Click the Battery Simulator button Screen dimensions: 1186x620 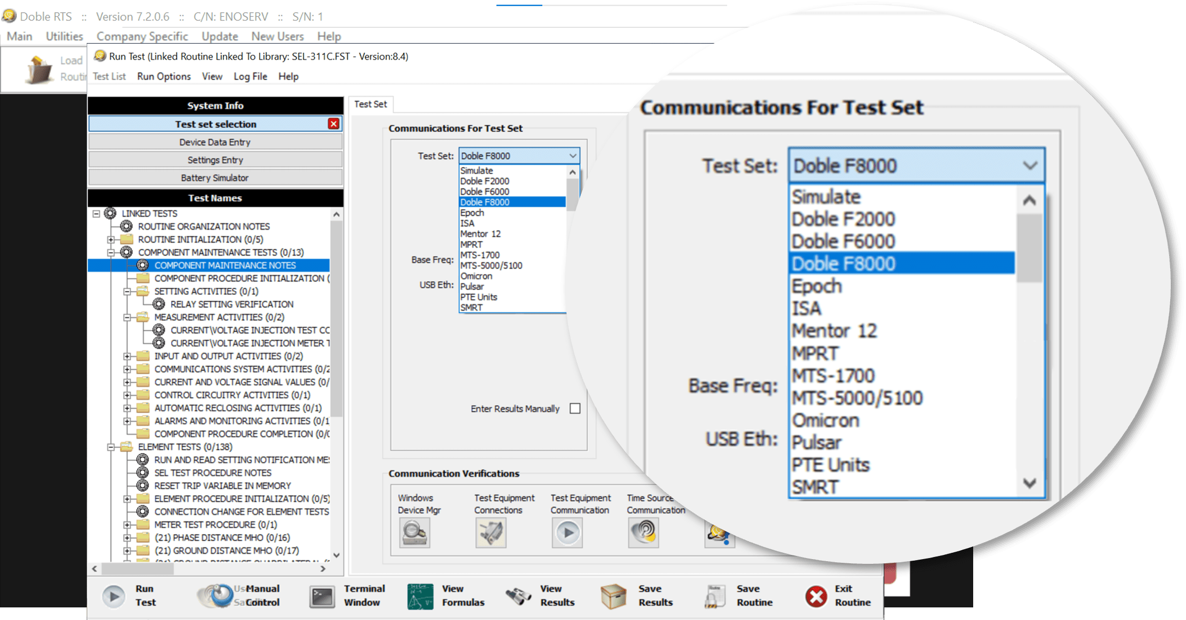coord(215,178)
